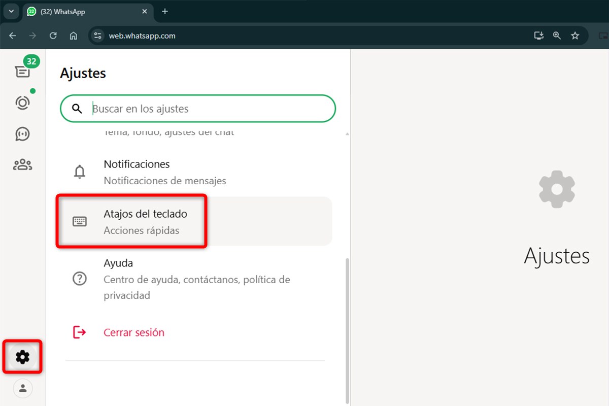The width and height of the screenshot is (609, 406).
Task: Click the magnifier icon in settings search
Action: [x=77, y=109]
